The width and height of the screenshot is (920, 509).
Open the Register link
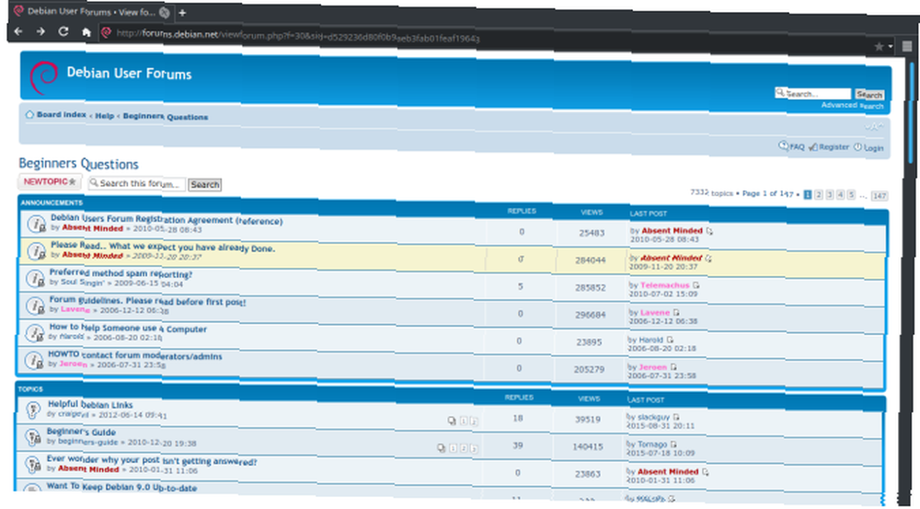(829, 146)
